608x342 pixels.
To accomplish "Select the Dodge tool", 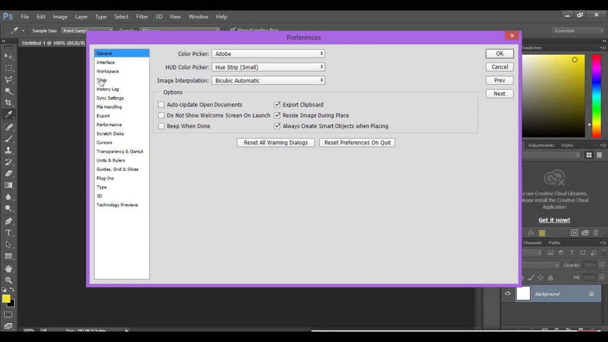I will coord(9,209).
